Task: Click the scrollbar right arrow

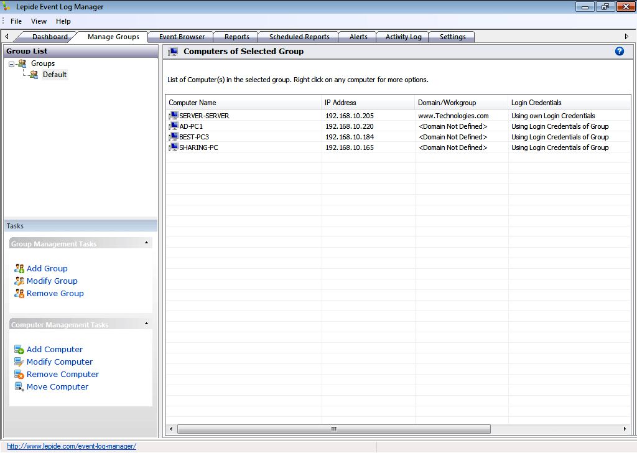Action: click(625, 429)
